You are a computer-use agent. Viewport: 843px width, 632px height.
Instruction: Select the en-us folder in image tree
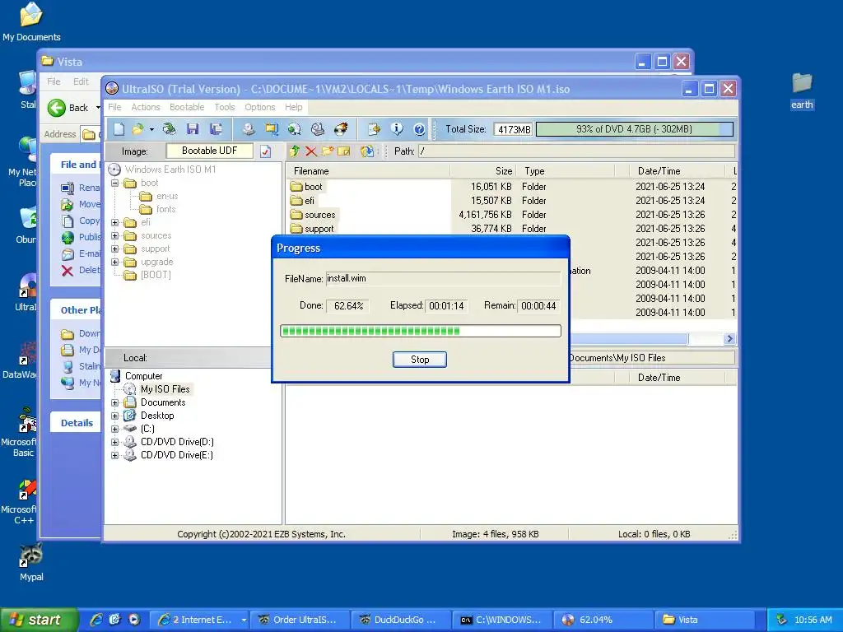pyautogui.click(x=167, y=196)
